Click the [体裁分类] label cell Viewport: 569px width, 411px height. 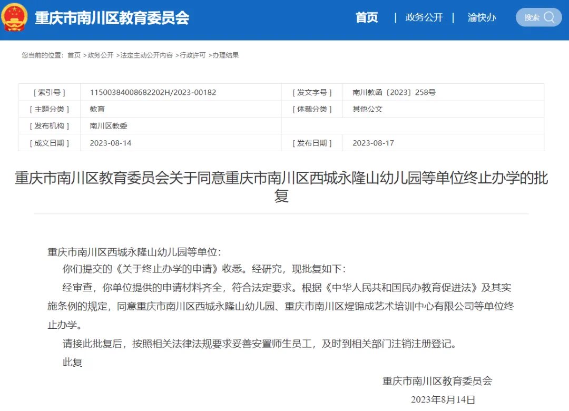pyautogui.click(x=312, y=109)
